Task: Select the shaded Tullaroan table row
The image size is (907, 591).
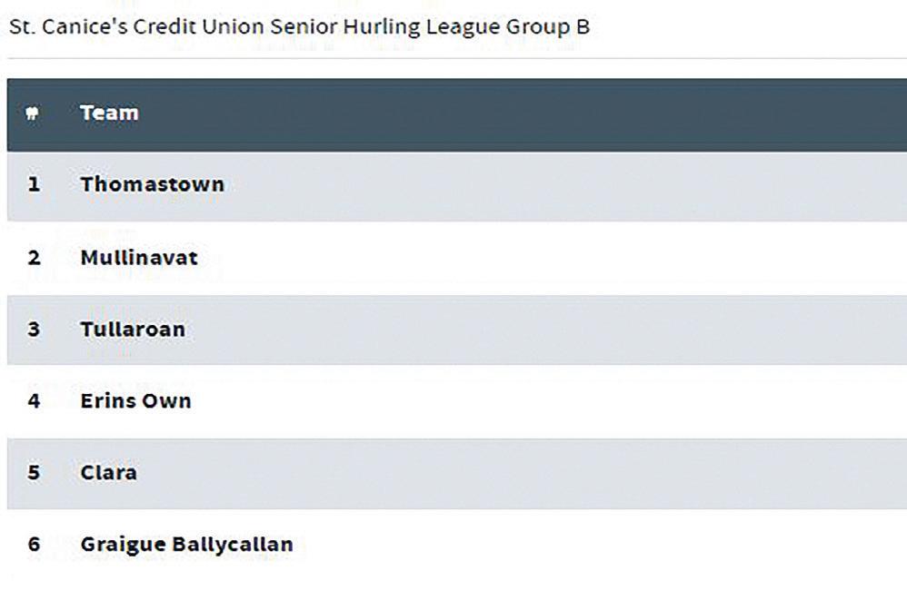Action: pos(457,330)
